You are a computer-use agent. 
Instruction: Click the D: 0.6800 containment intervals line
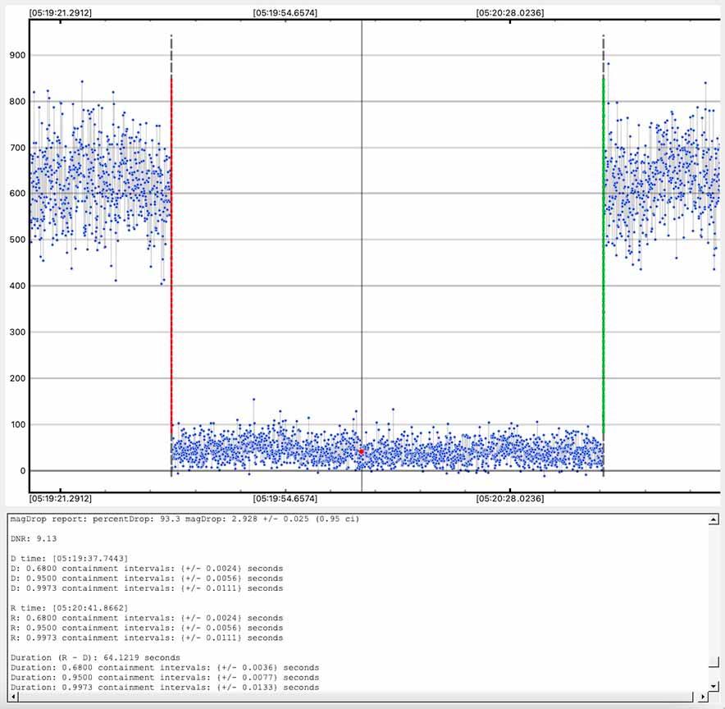[147, 569]
